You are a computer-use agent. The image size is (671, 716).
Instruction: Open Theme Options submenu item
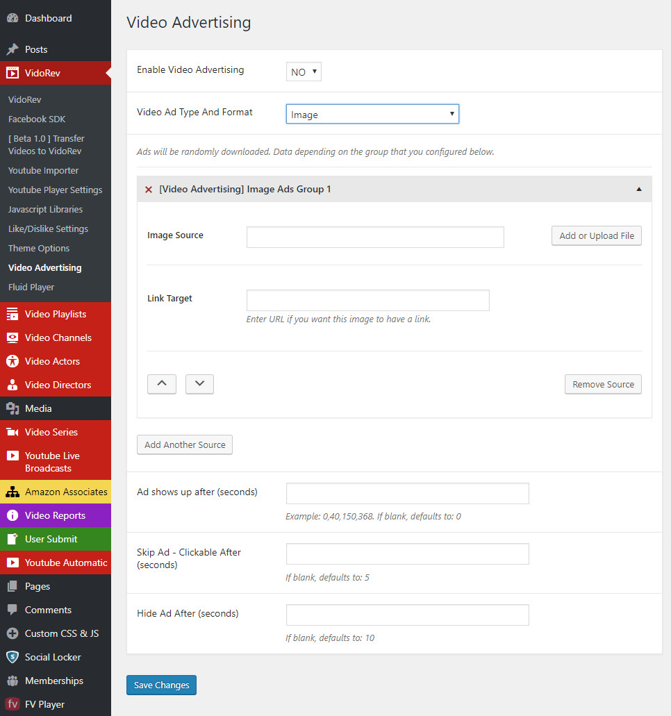39,248
